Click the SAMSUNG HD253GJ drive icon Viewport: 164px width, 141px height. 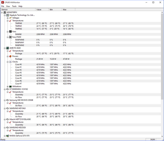pos(8,128)
